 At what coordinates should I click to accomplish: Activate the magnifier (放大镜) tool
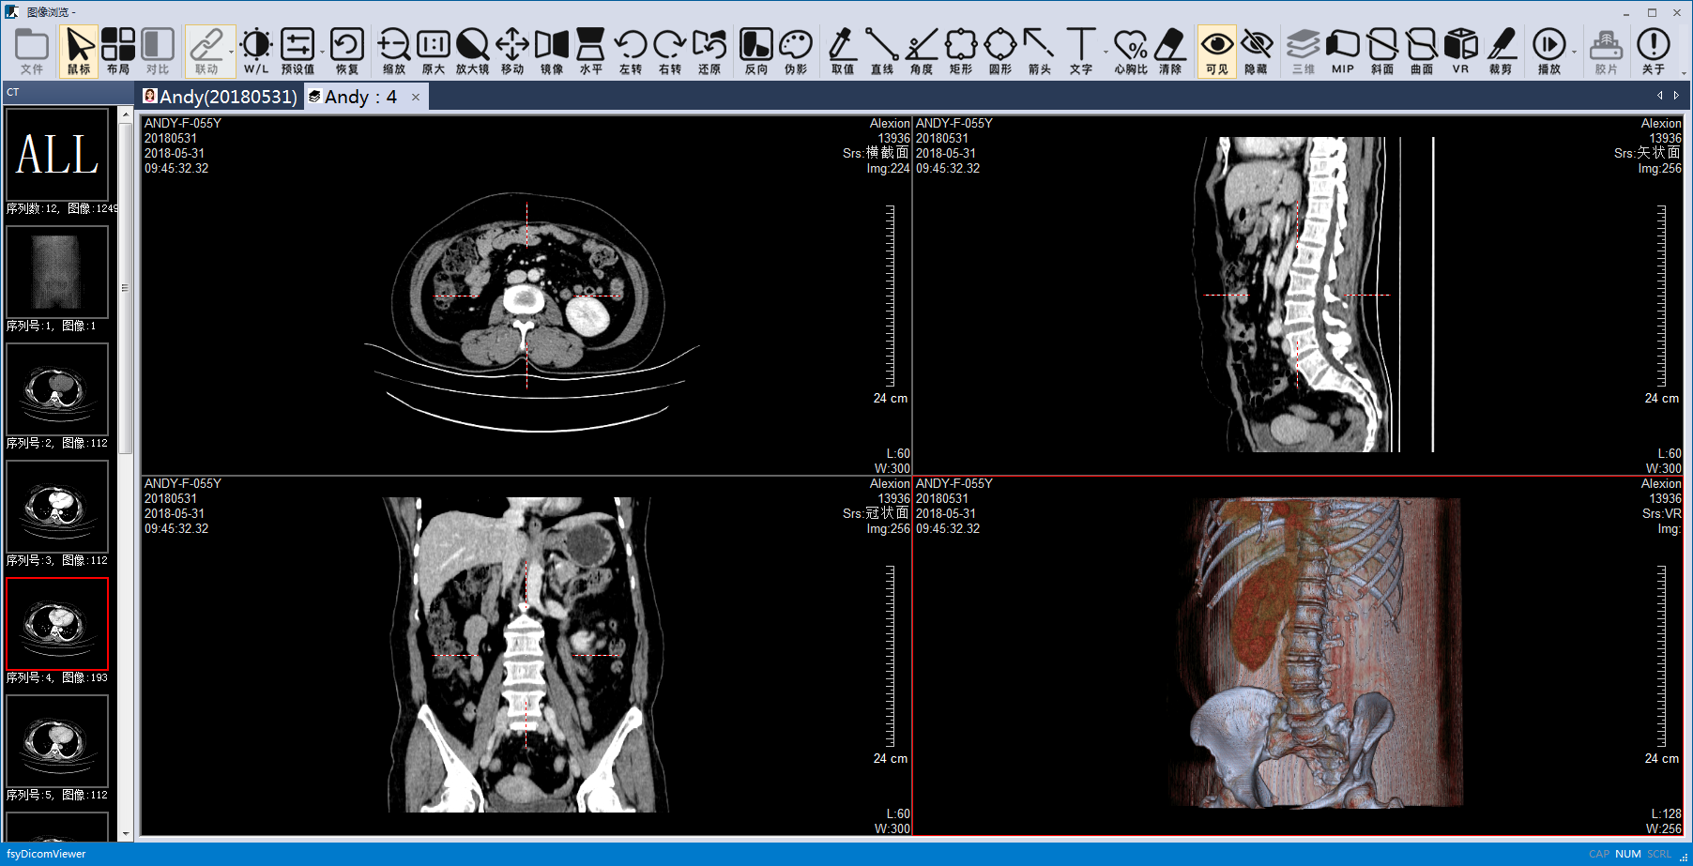472,51
